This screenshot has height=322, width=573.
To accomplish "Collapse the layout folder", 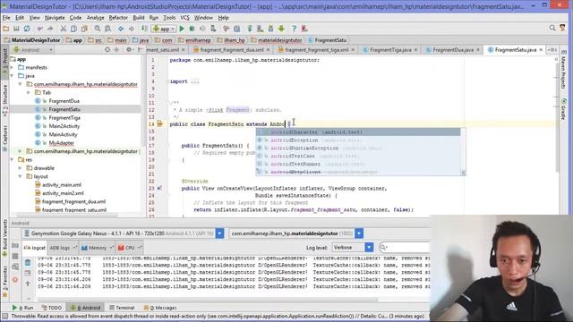I will pyautogui.click(x=20, y=177).
